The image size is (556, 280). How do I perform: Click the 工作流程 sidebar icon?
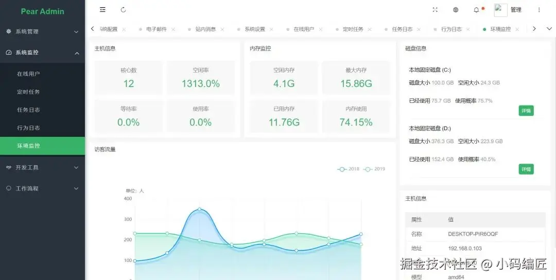(9, 188)
